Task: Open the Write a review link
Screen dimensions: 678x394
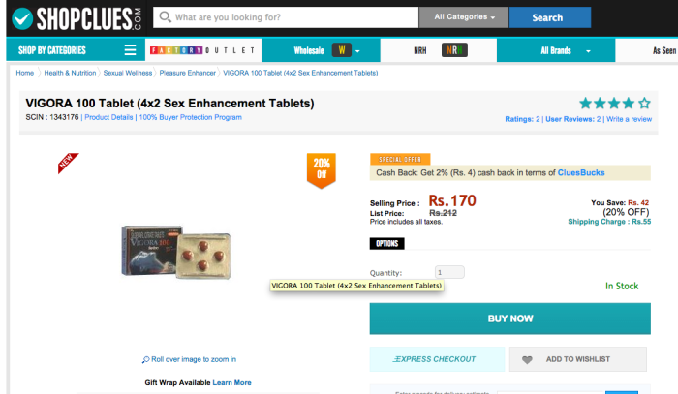Action: click(x=629, y=119)
